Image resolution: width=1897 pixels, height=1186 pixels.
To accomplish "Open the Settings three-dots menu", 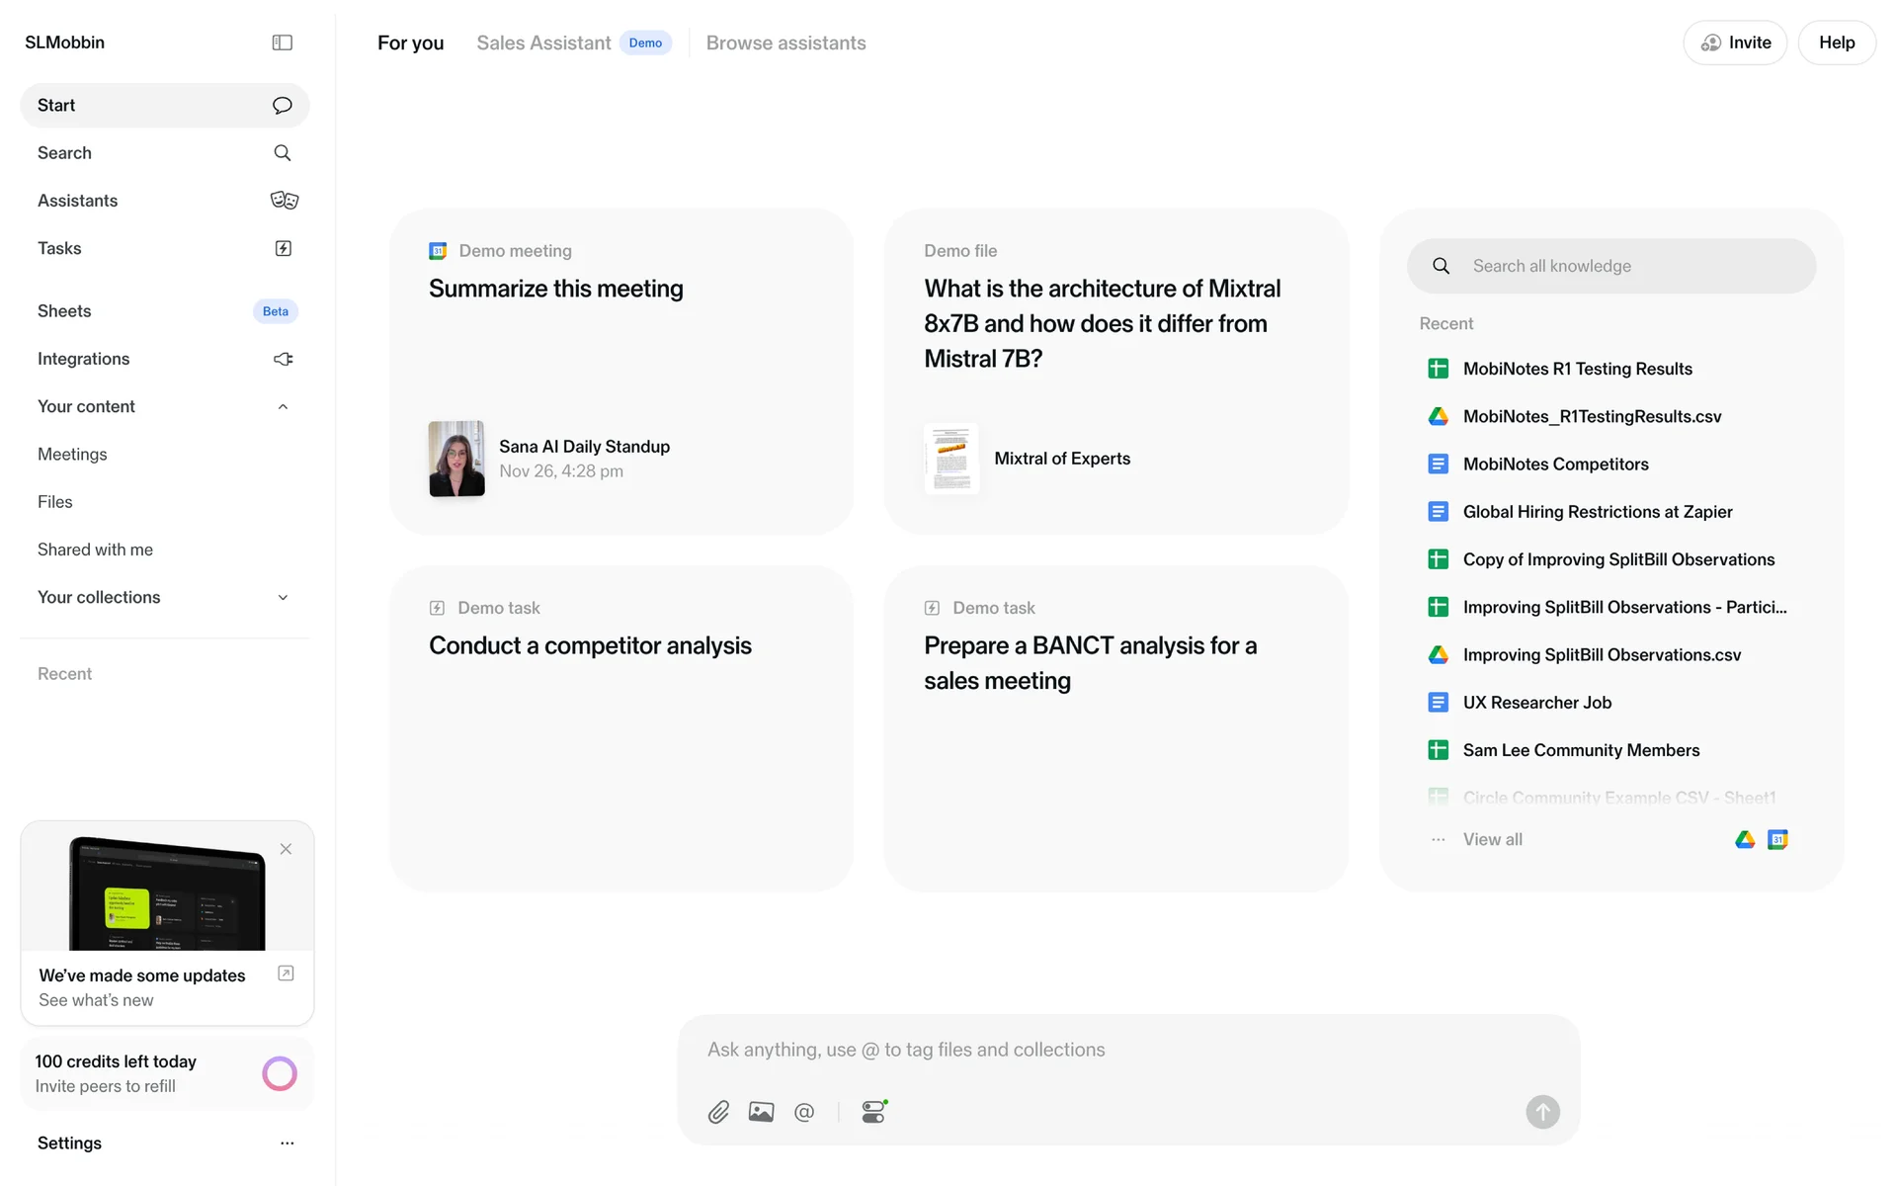I will 287,1143.
